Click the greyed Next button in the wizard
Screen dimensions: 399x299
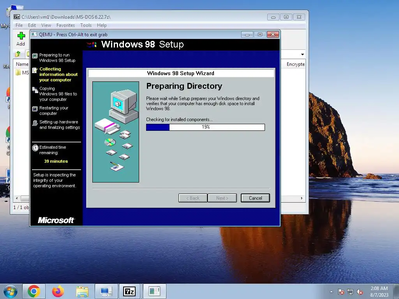click(x=222, y=198)
